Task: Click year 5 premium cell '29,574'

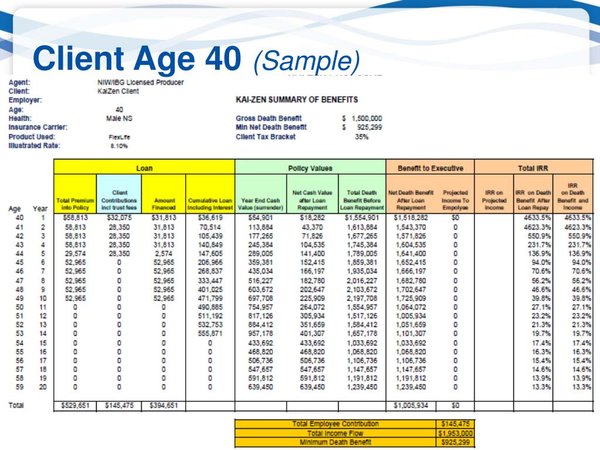Action: tap(75, 253)
